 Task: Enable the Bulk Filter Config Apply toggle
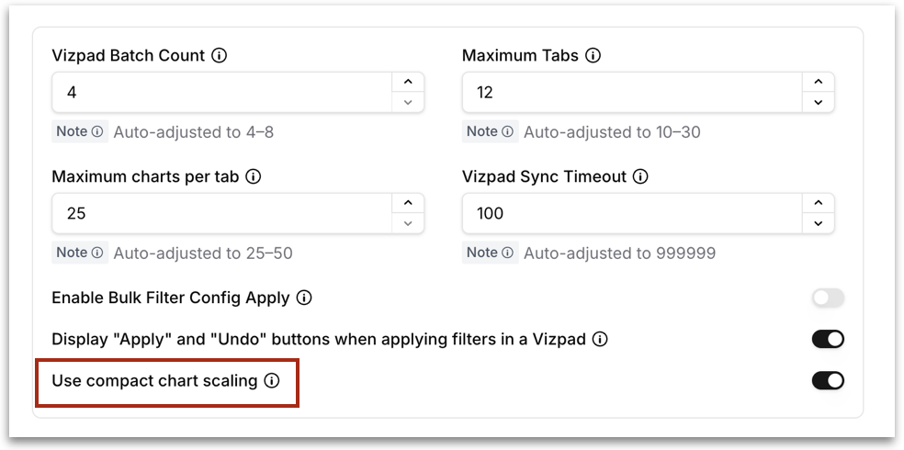[828, 298]
